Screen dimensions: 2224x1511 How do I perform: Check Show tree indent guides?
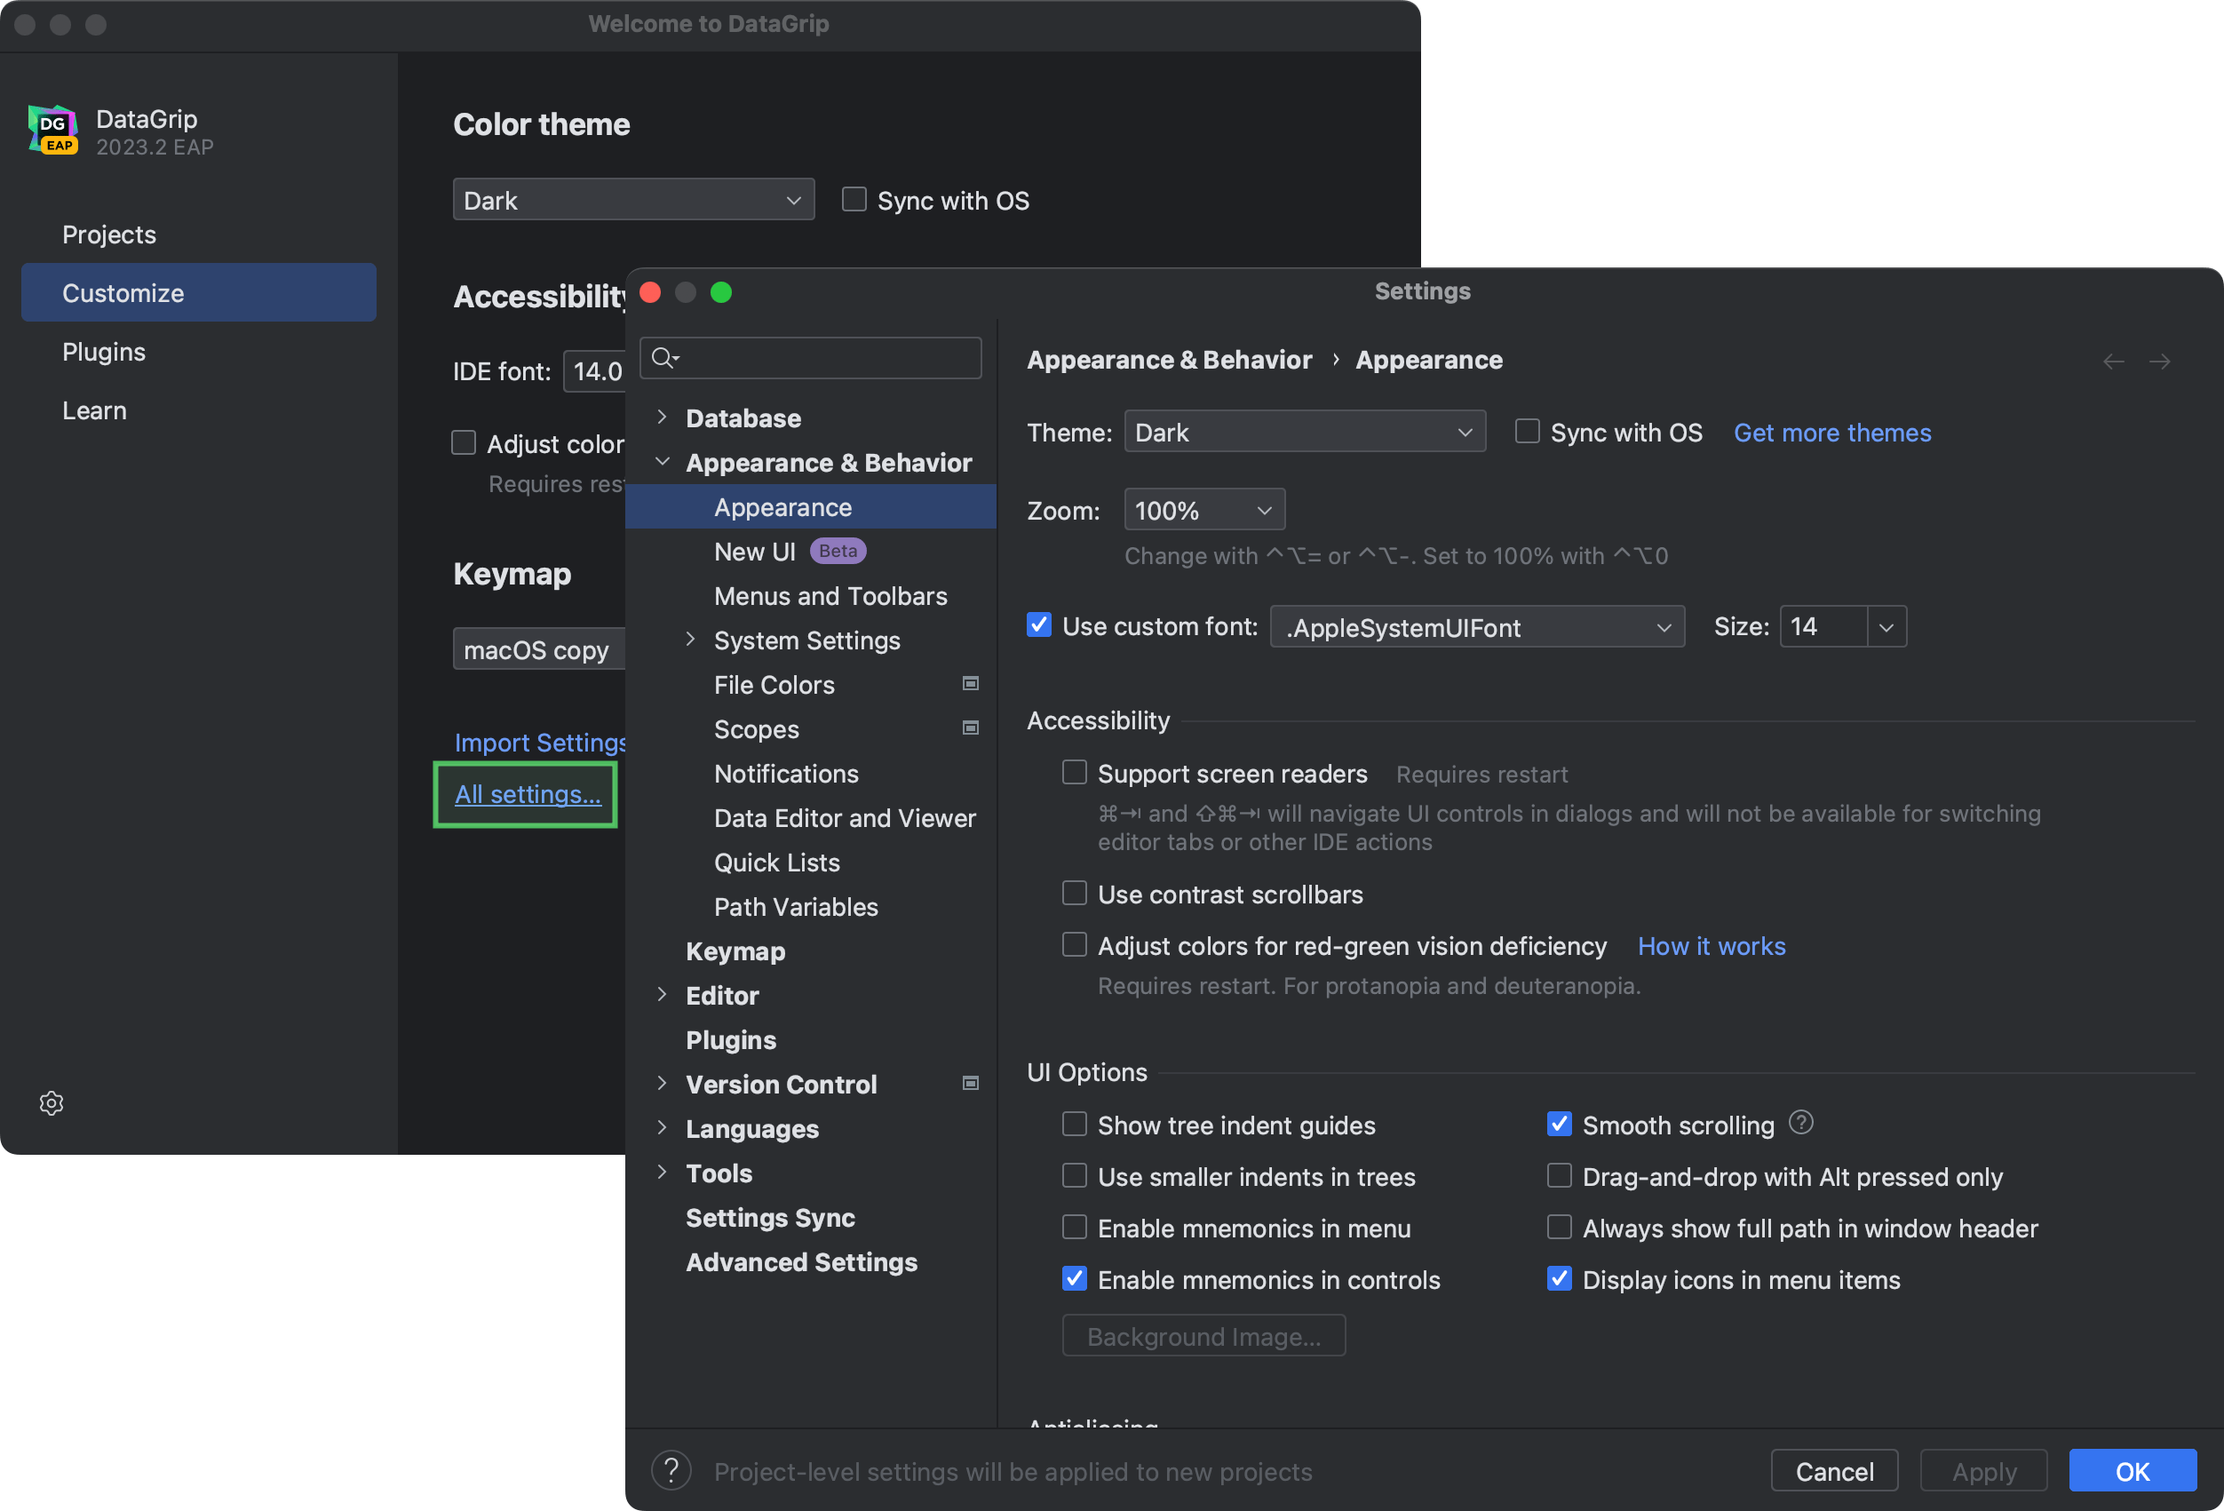1074,1125
